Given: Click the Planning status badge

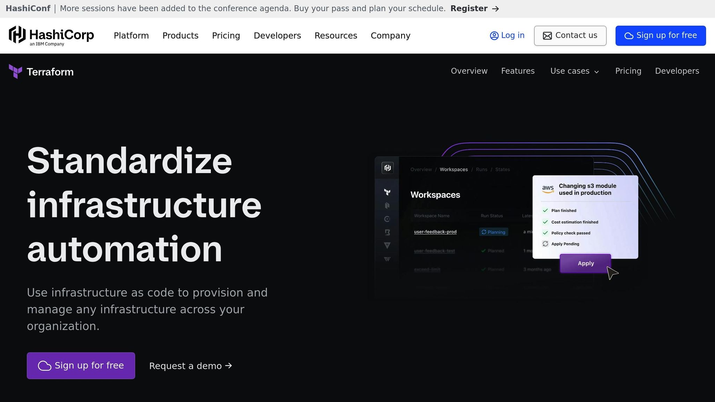Looking at the screenshot, I should pos(493,232).
